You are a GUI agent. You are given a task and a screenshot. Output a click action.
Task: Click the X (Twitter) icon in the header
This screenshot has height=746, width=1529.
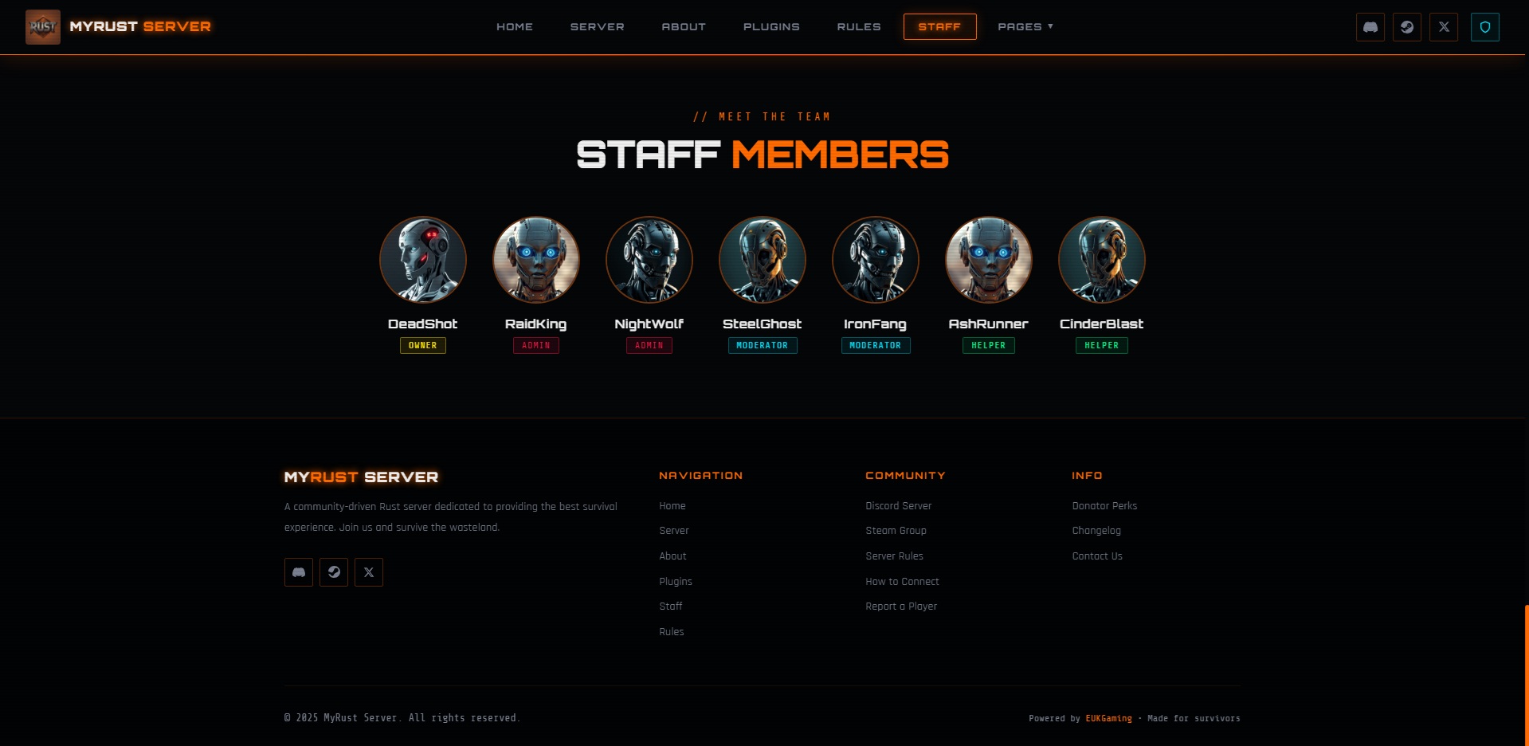click(x=1443, y=27)
